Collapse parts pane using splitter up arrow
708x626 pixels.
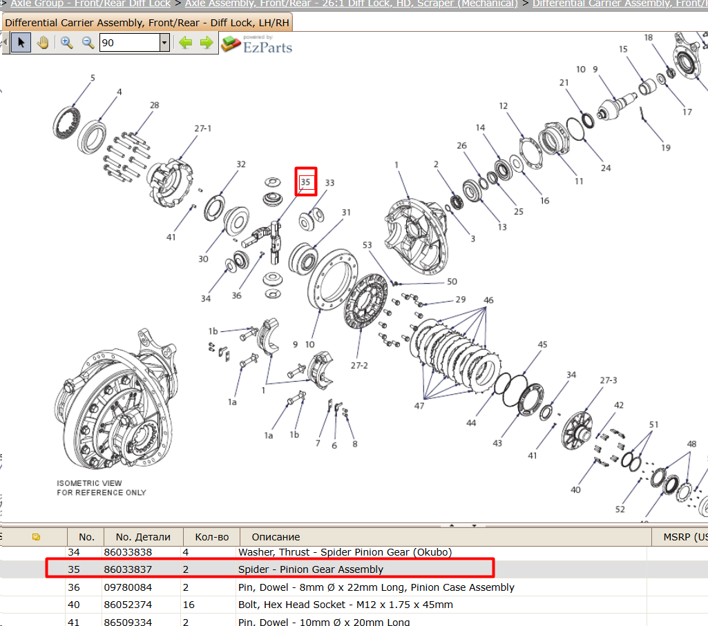coord(452,525)
